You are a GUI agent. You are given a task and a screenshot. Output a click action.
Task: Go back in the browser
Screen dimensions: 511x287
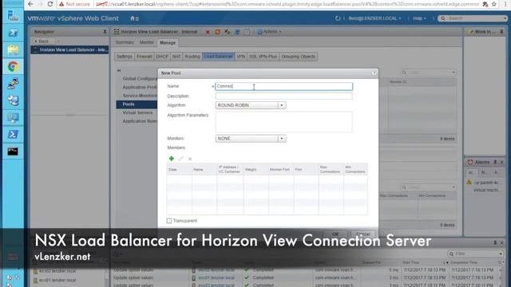30,4
